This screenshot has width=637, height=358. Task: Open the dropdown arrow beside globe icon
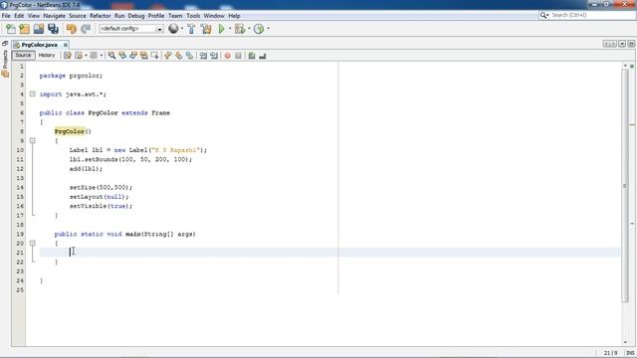182,29
